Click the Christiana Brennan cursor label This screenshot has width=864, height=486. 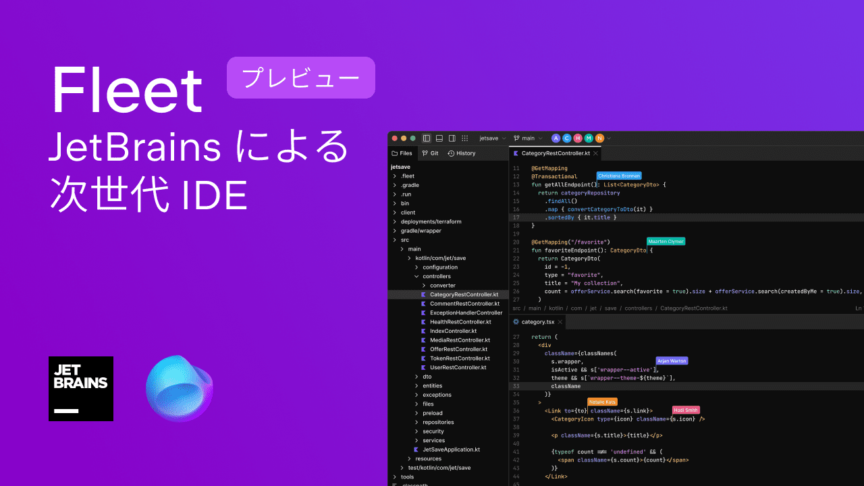point(619,175)
